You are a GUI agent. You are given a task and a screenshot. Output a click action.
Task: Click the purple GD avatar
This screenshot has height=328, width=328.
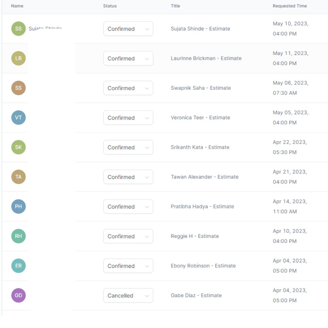pyautogui.click(x=19, y=295)
